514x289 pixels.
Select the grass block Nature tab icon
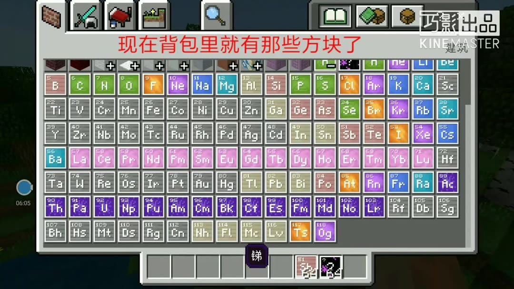click(152, 13)
